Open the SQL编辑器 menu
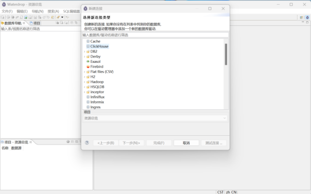Image resolution: width=311 pixels, height=194 pixels. coord(72,11)
